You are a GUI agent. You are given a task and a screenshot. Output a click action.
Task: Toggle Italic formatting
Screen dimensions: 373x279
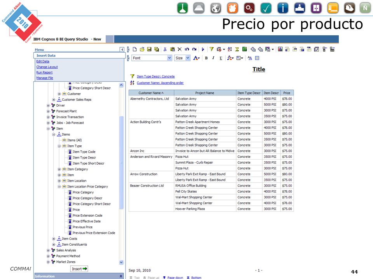pos(213,58)
